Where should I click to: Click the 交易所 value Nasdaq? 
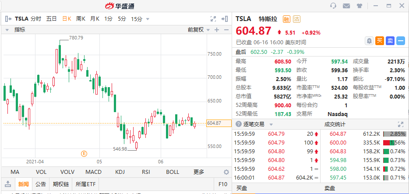[x=337, y=114]
